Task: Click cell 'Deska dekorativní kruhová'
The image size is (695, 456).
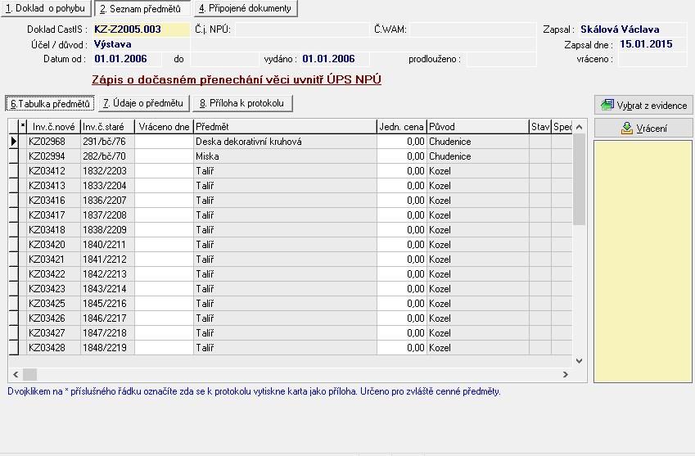Action: (285, 142)
